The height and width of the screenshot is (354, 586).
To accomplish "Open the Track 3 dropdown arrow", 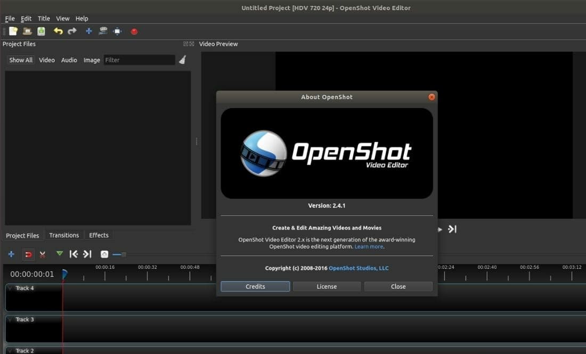I will [x=10, y=319].
